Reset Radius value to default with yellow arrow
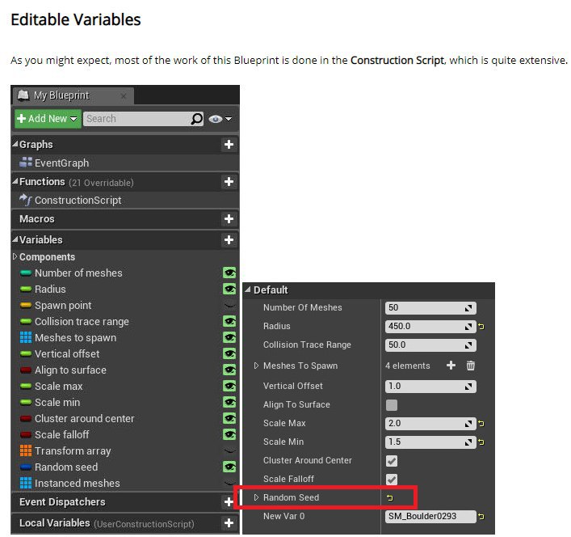Viewport: 571px width, 537px height. coord(481,327)
